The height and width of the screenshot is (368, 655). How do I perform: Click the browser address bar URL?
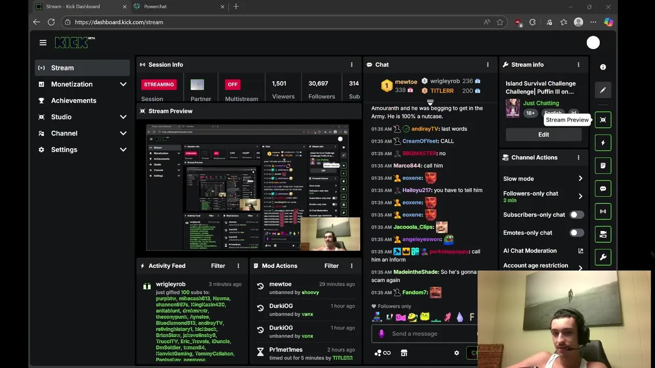[119, 22]
